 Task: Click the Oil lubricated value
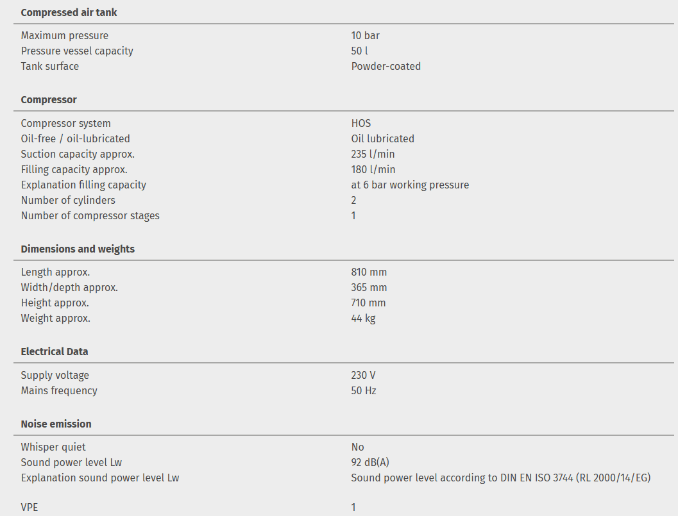click(x=382, y=138)
